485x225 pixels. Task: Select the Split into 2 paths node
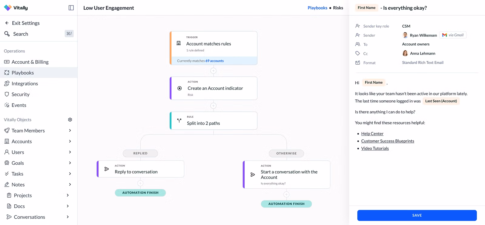click(x=213, y=121)
